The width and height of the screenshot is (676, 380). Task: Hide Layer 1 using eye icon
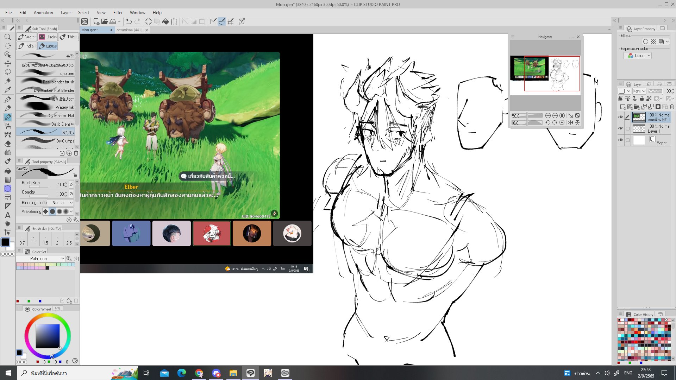(x=621, y=128)
